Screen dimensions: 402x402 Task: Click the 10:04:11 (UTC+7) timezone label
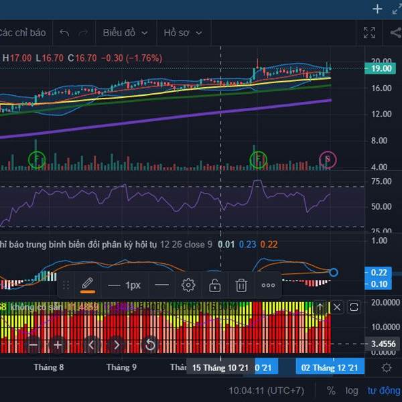coord(266,391)
